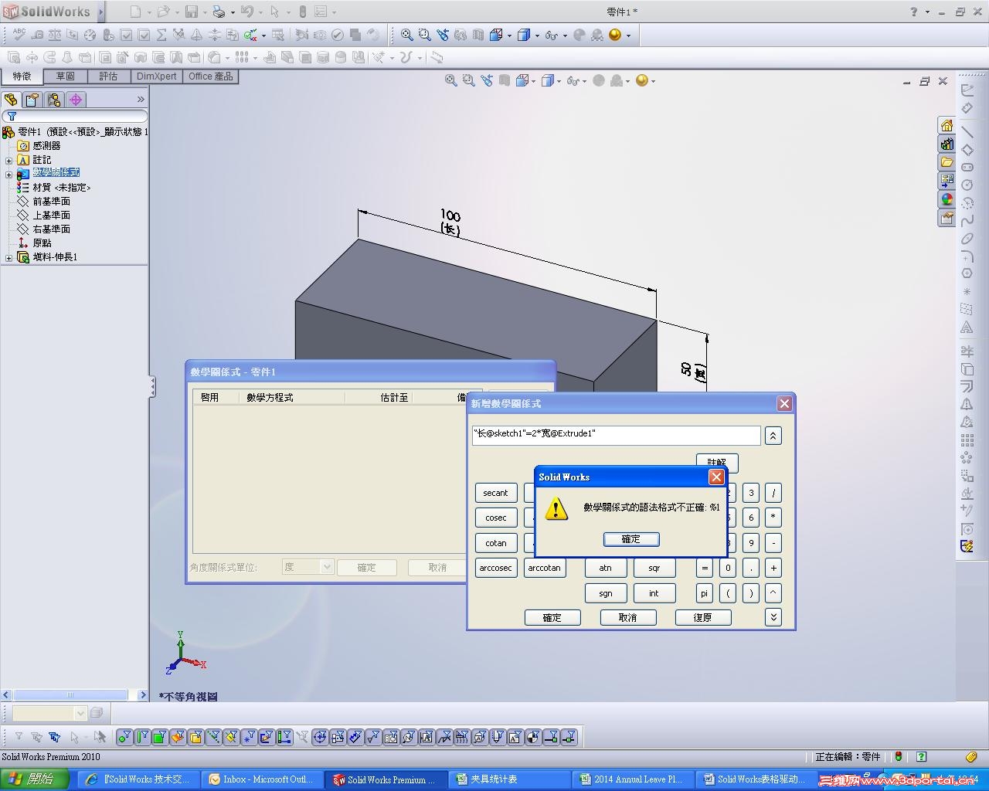The width and height of the screenshot is (989, 791).
Task: Select the 原點 origin item in the tree
Action: coord(42,243)
